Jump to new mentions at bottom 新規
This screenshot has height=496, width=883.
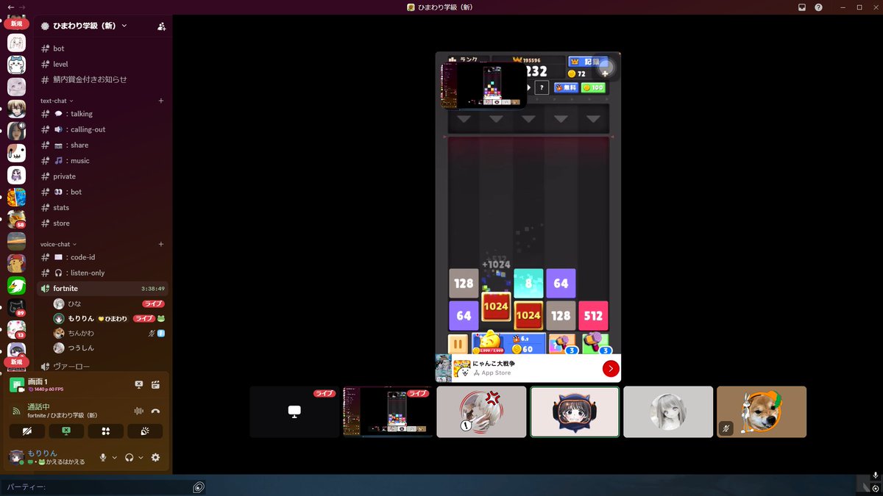tap(16, 362)
